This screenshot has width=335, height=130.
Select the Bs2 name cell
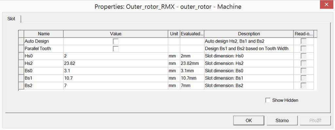coord(44,86)
